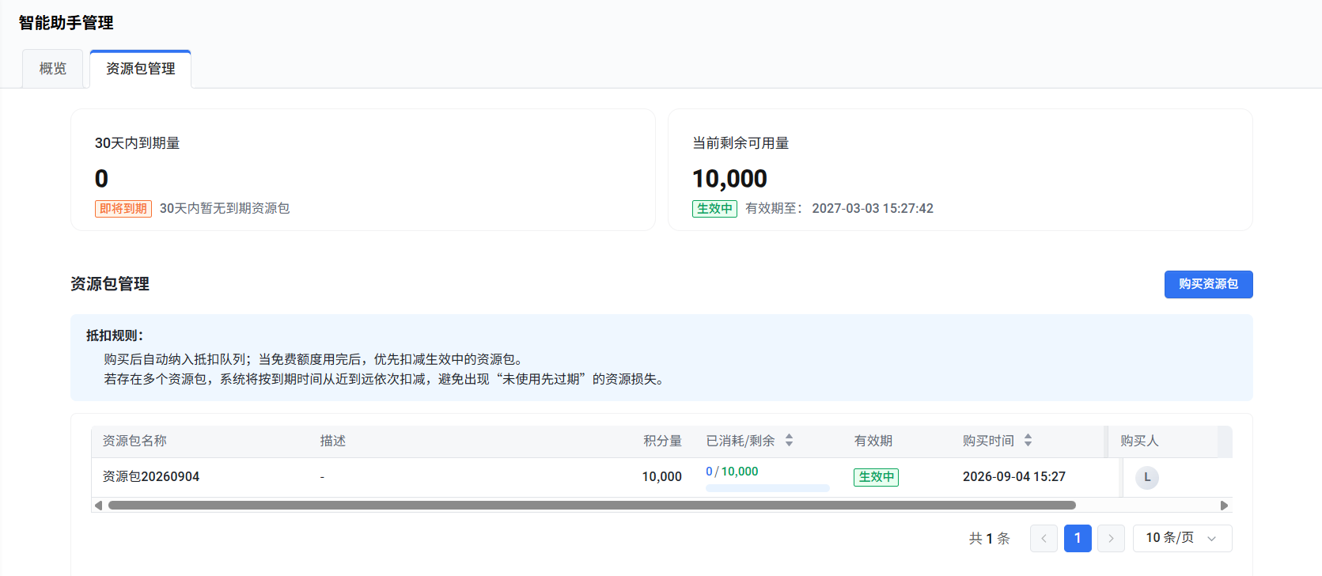Click the 有效期 column header

click(873, 441)
